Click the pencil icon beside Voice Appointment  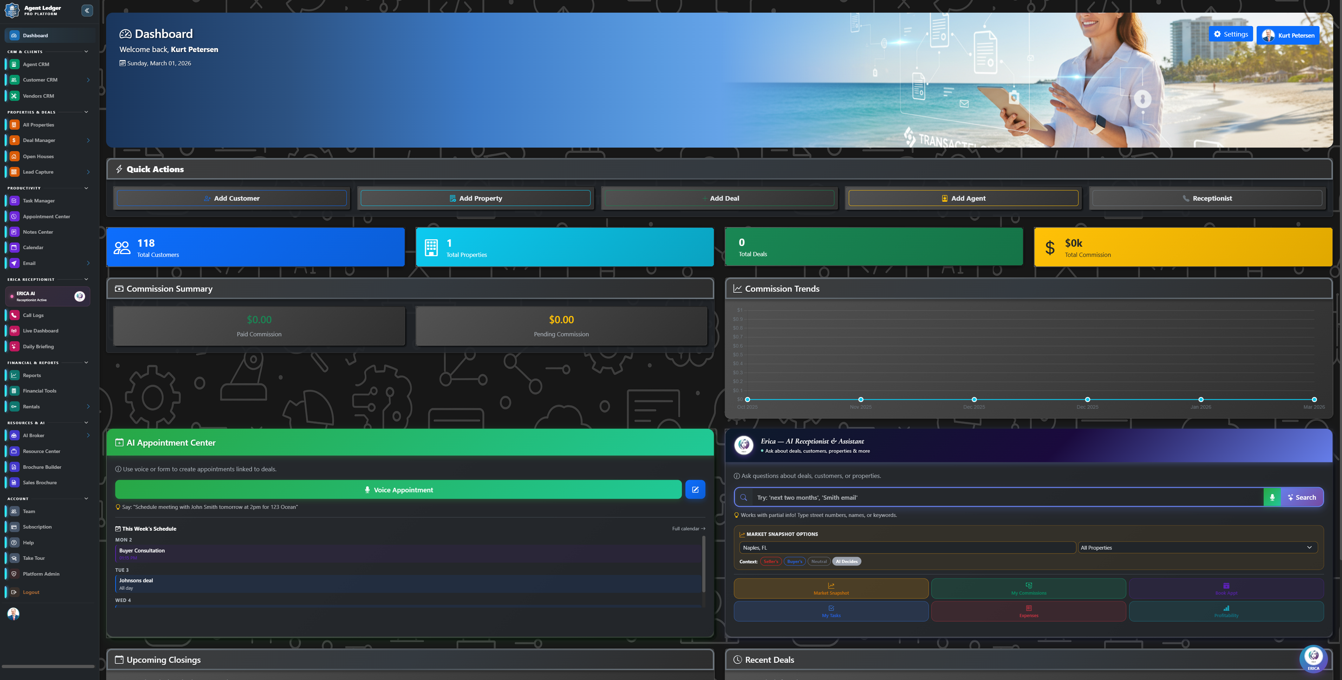pos(695,489)
